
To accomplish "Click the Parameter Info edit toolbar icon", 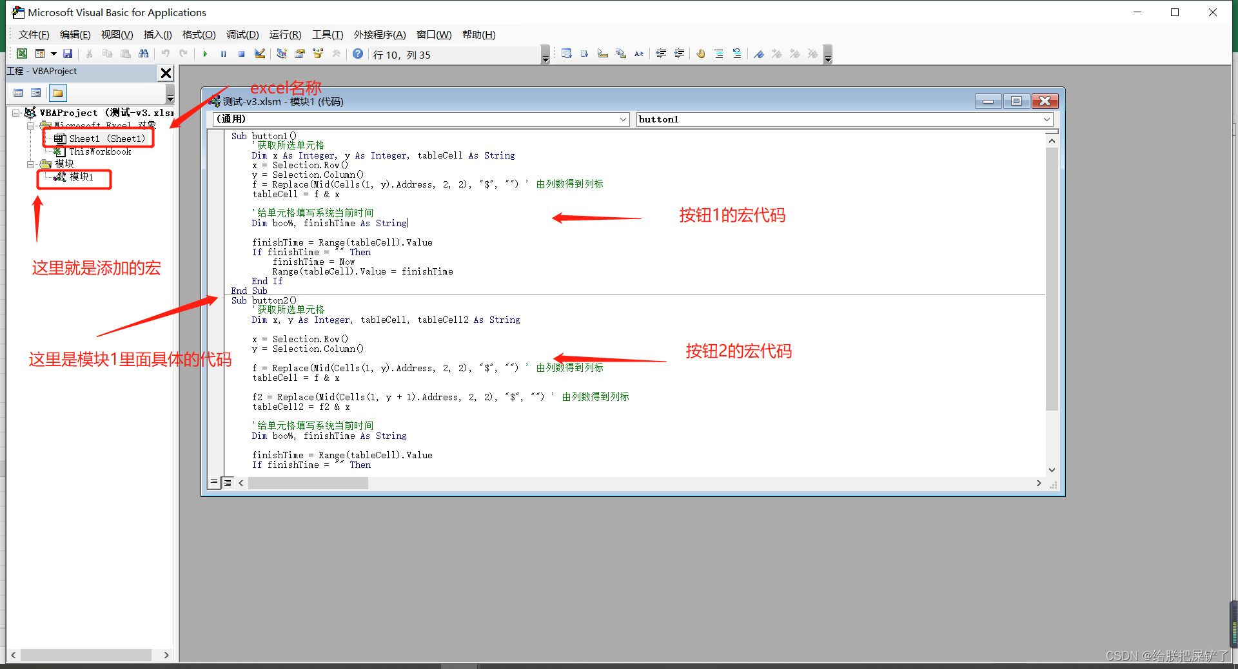I will 621,54.
